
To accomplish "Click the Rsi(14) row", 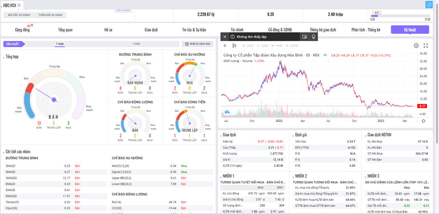I will coord(161,202).
